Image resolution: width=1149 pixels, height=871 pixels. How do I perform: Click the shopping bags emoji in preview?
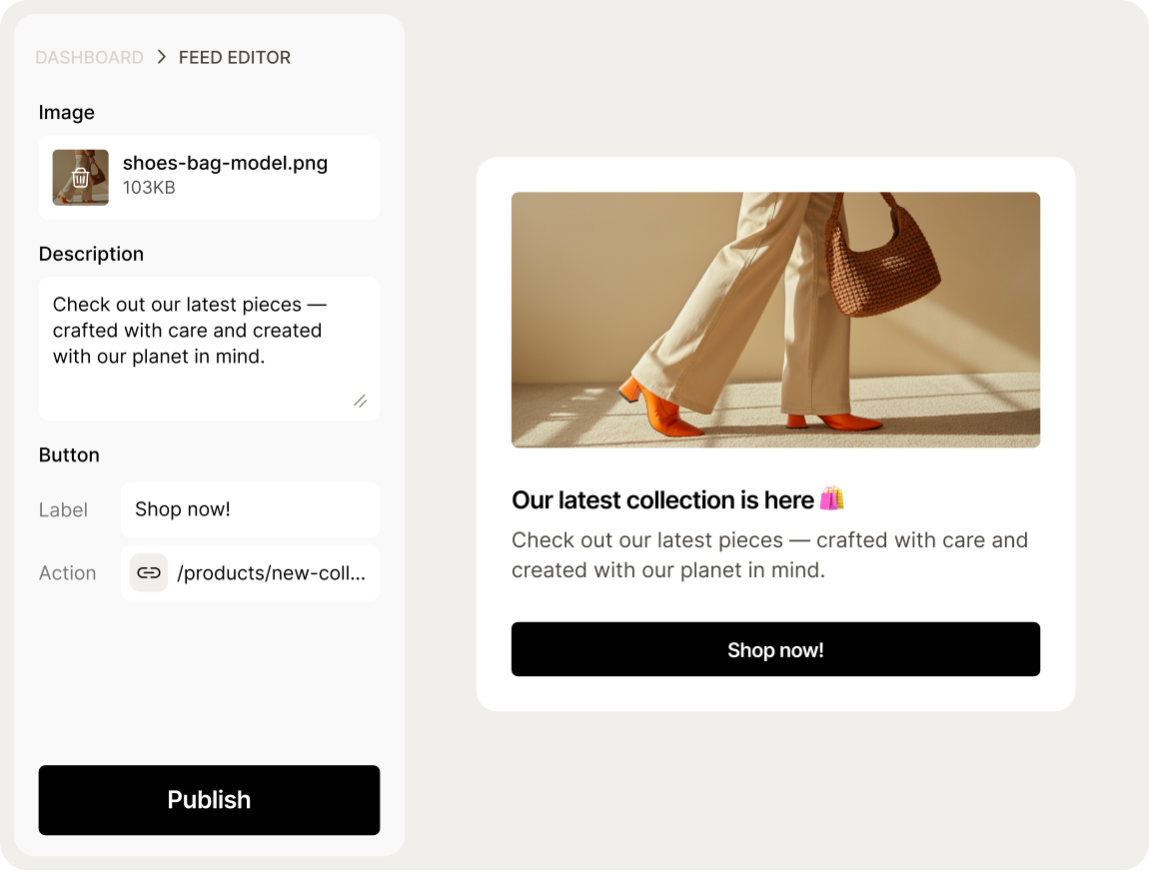(832, 499)
